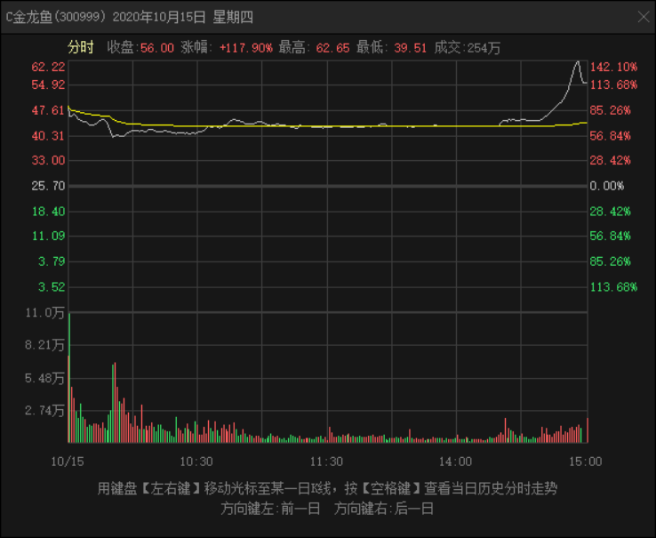The image size is (656, 538).
Task: Click the 0.00% baseline percentage label
Action: point(606,186)
